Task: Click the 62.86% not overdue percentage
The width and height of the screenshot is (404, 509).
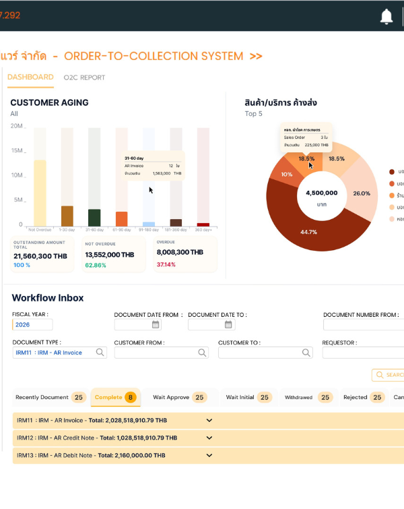Action: point(96,265)
